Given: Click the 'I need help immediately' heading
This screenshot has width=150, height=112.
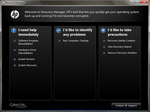Looking at the screenshot, I should (28, 32).
